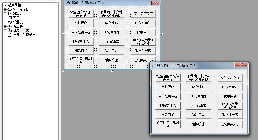The image size is (258, 140).
Task: Click 删除指定目录下所有文件 in the running window
Action: click(230, 105)
